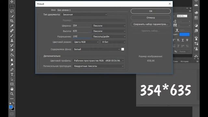Open the Swatches grid panel icon

pos(196,18)
